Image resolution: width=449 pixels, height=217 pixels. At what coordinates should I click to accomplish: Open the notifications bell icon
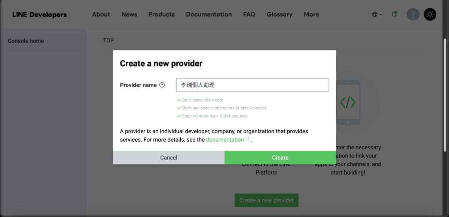coord(394,14)
